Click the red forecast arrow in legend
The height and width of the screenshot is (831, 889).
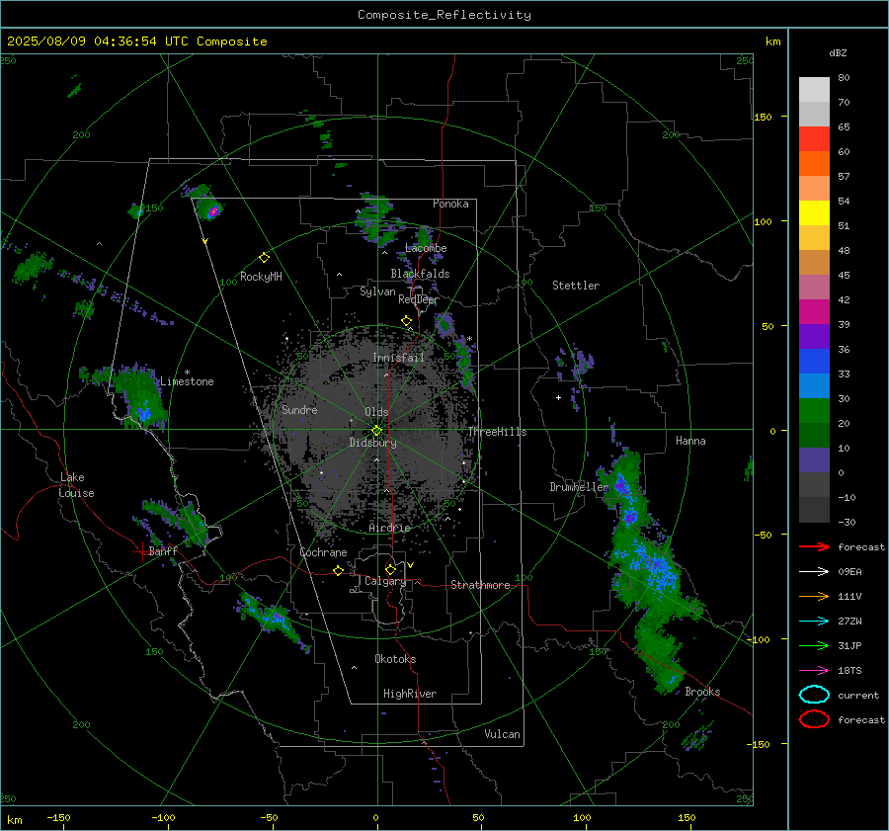(814, 546)
